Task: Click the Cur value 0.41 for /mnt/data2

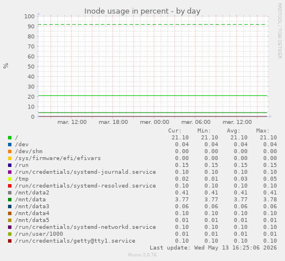Action: [182, 193]
